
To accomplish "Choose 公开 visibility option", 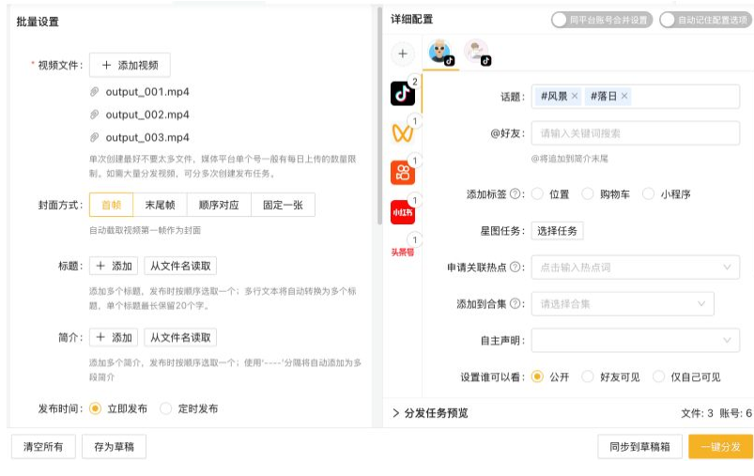I will point(537,376).
